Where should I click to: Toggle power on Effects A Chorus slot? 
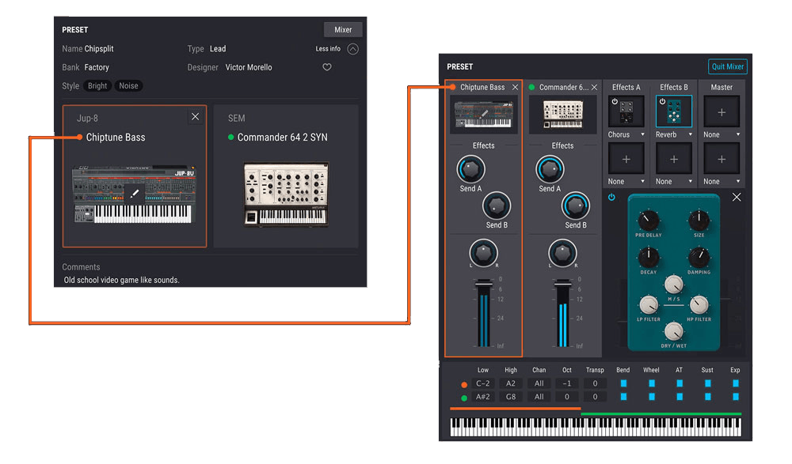(x=615, y=101)
